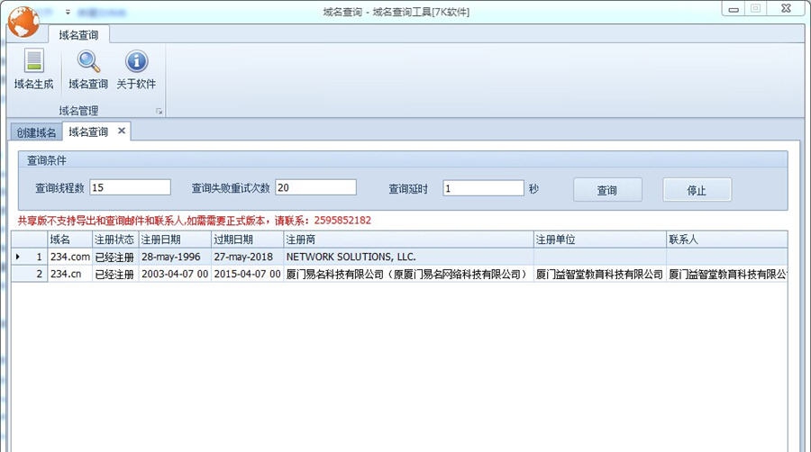Click the 查询延时 seconds input field
This screenshot has width=811, height=452.
tap(484, 188)
